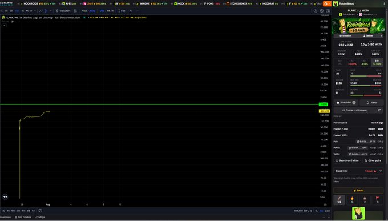Open Alerts bell button

(371, 103)
